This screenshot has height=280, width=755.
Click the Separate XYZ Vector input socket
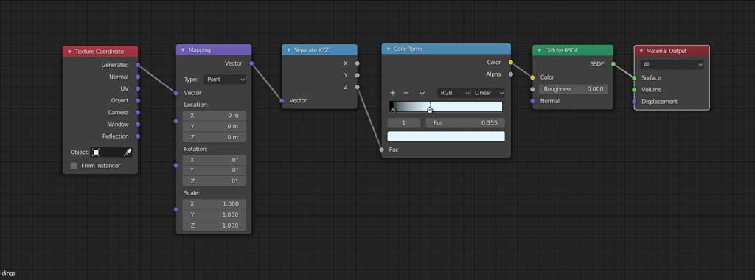click(282, 100)
